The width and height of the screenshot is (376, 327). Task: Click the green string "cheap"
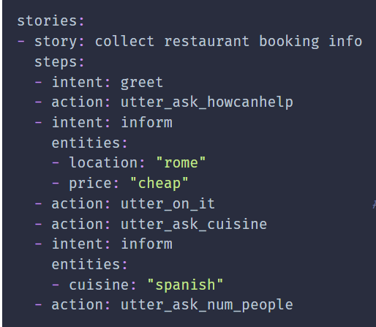pos(159,184)
